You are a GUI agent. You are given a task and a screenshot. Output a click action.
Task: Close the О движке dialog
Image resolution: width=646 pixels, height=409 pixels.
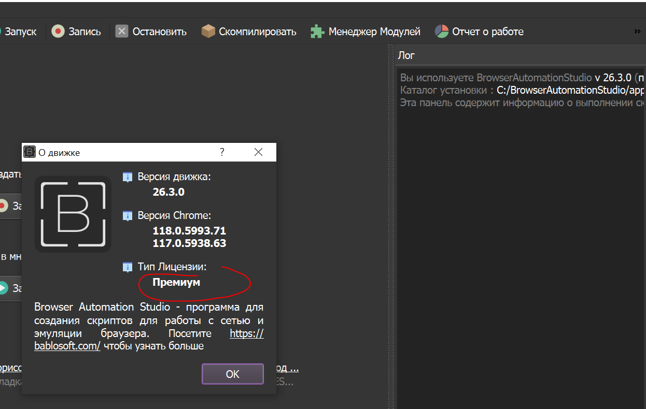(x=258, y=152)
